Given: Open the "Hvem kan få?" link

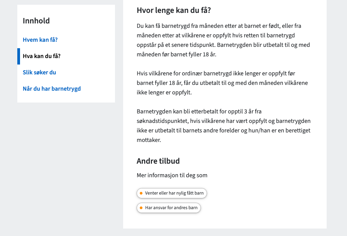Looking at the screenshot, I should click(40, 40).
